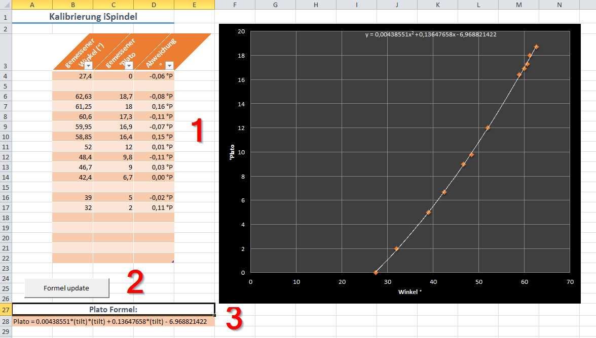The width and height of the screenshot is (596, 338).
Task: Click deviation cell showing 0,15 °P
Action: pos(154,137)
